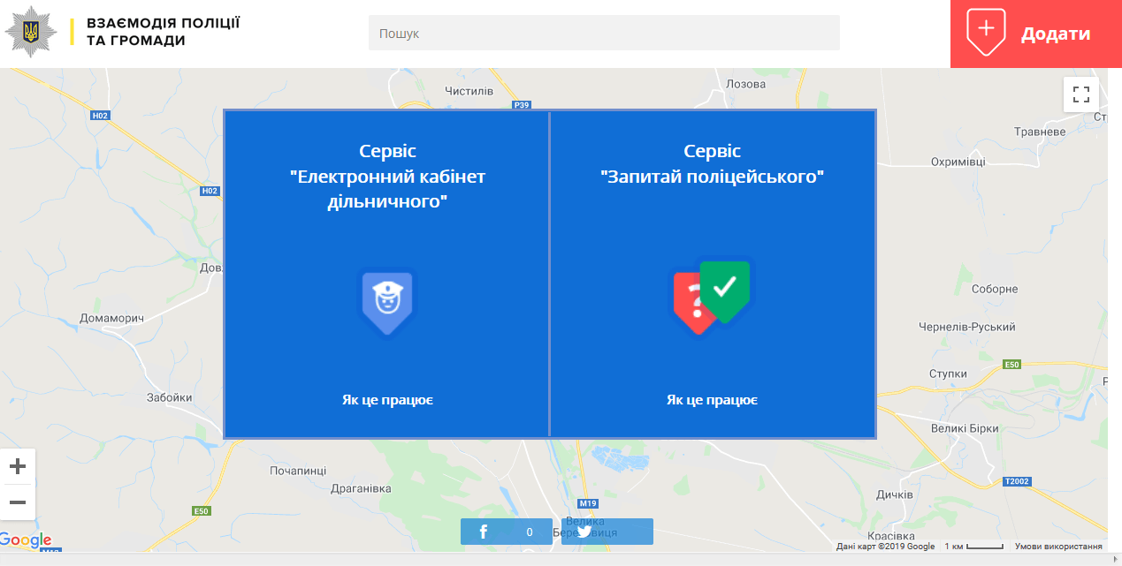Click Ступки label on the map
This screenshot has width=1122, height=566.
tap(948, 374)
